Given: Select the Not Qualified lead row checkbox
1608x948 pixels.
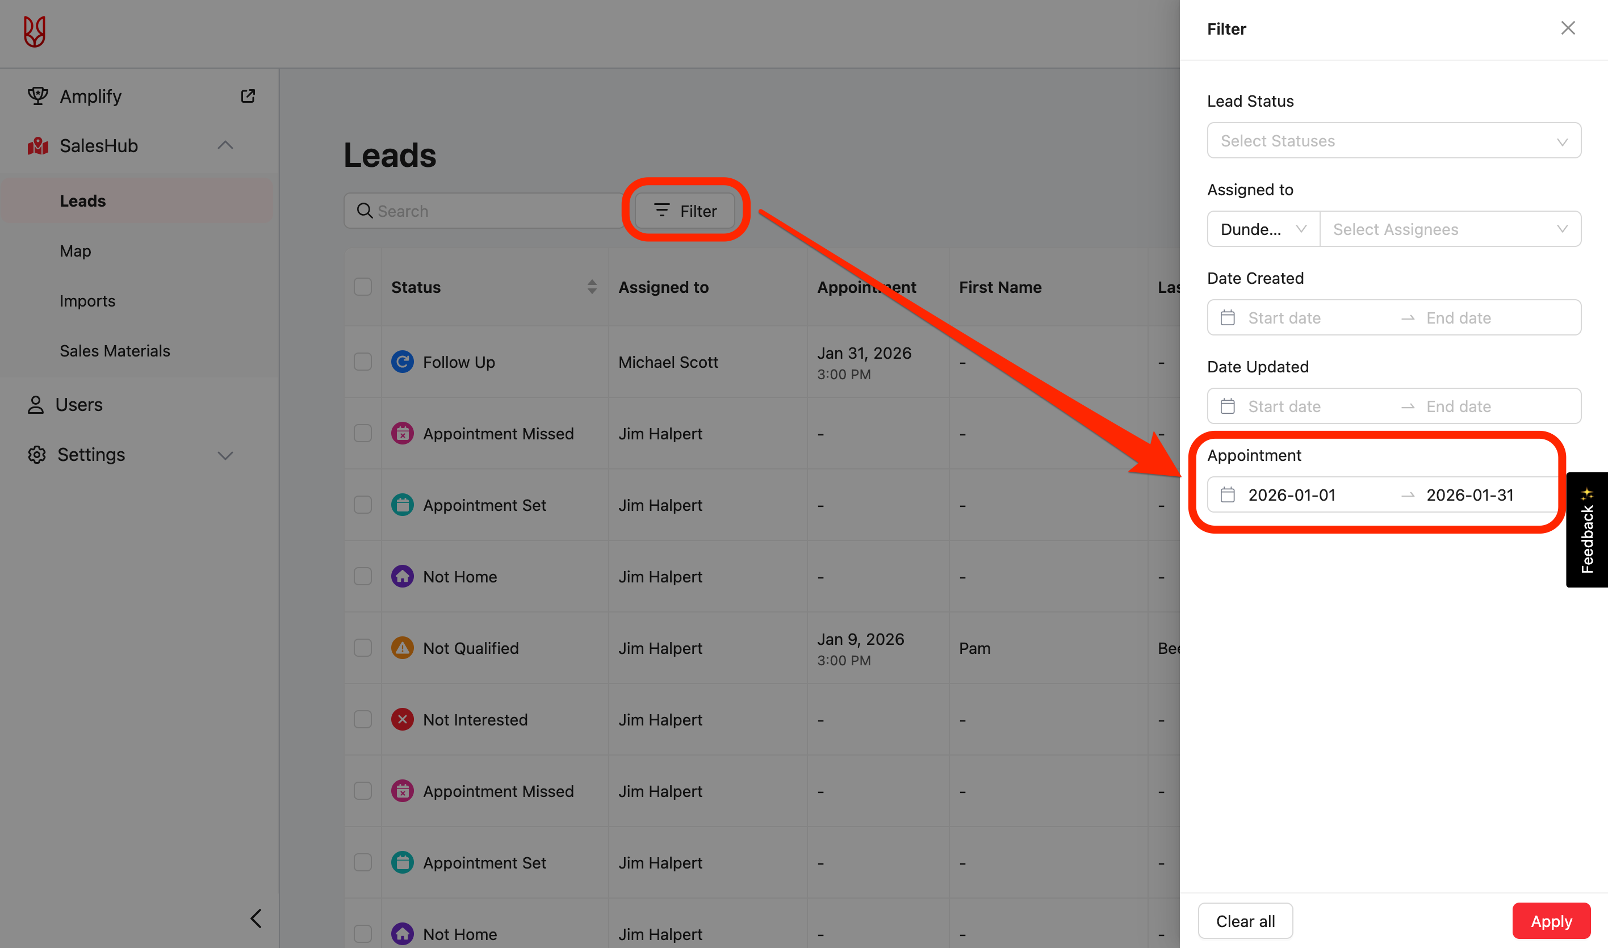Looking at the screenshot, I should pyautogui.click(x=363, y=648).
